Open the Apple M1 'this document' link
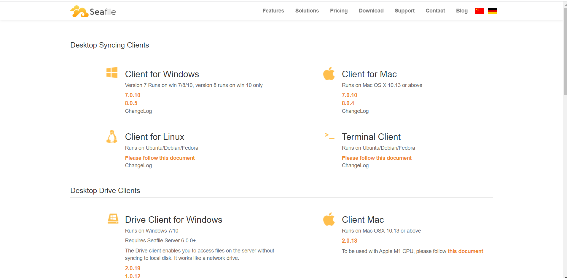The width and height of the screenshot is (567, 278). [465, 251]
